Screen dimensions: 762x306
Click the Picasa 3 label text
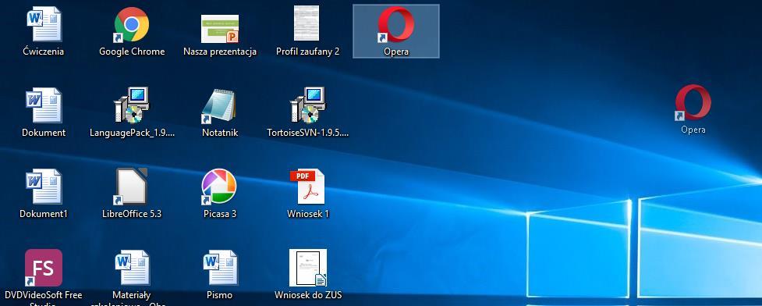click(x=220, y=214)
